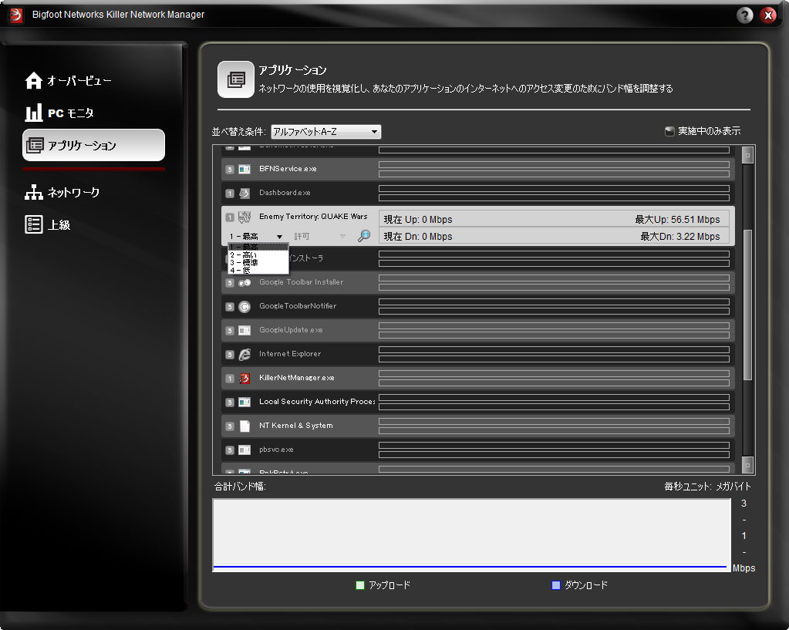789x630 pixels.
Task: Open the 上級 (Advanced) settings page
Action: (47, 224)
